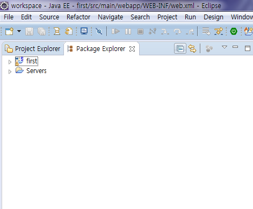Toggle Use Step Filters icon
The height and width of the screenshot is (209, 253).
219,31
